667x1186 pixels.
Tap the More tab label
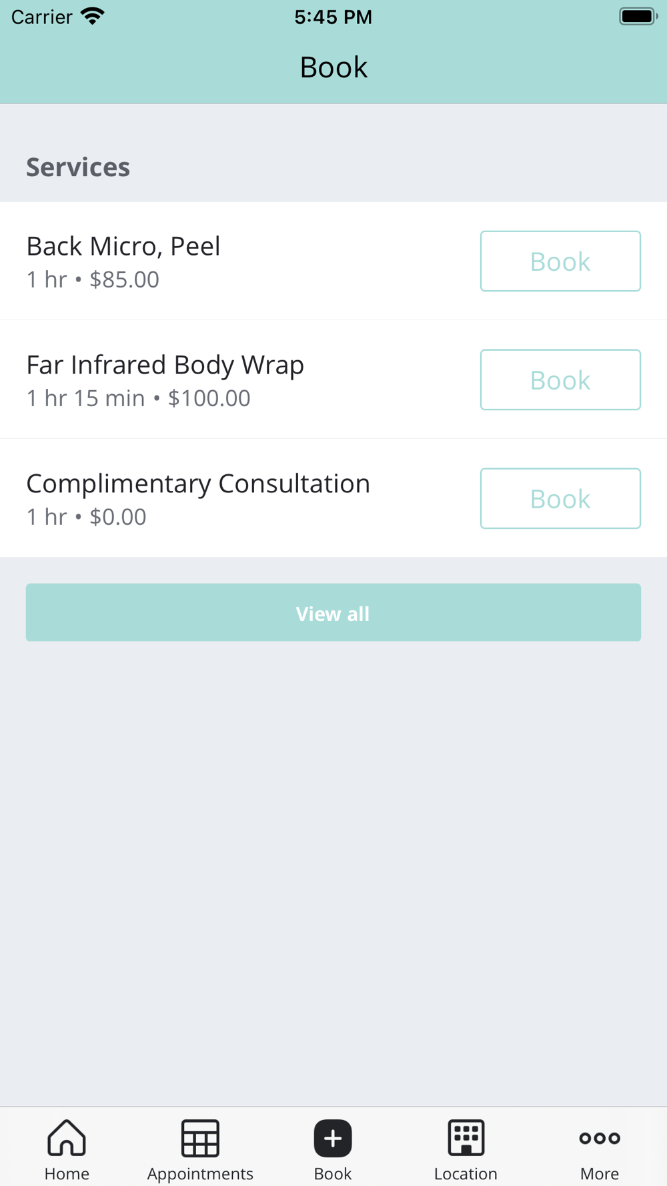(x=599, y=1173)
